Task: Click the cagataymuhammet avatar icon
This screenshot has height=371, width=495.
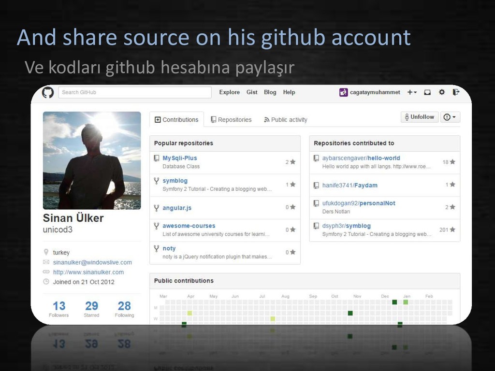Action: pos(344,92)
